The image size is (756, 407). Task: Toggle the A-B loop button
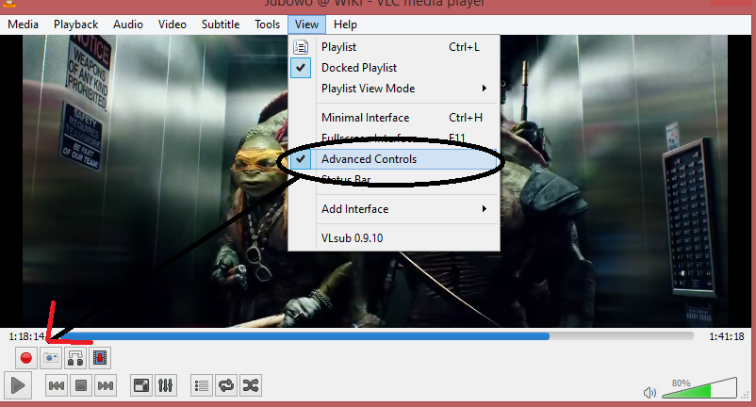[75, 358]
